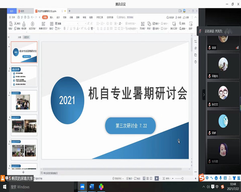Click the Windows Start button
The height and width of the screenshot is (192, 241).
[4, 187]
